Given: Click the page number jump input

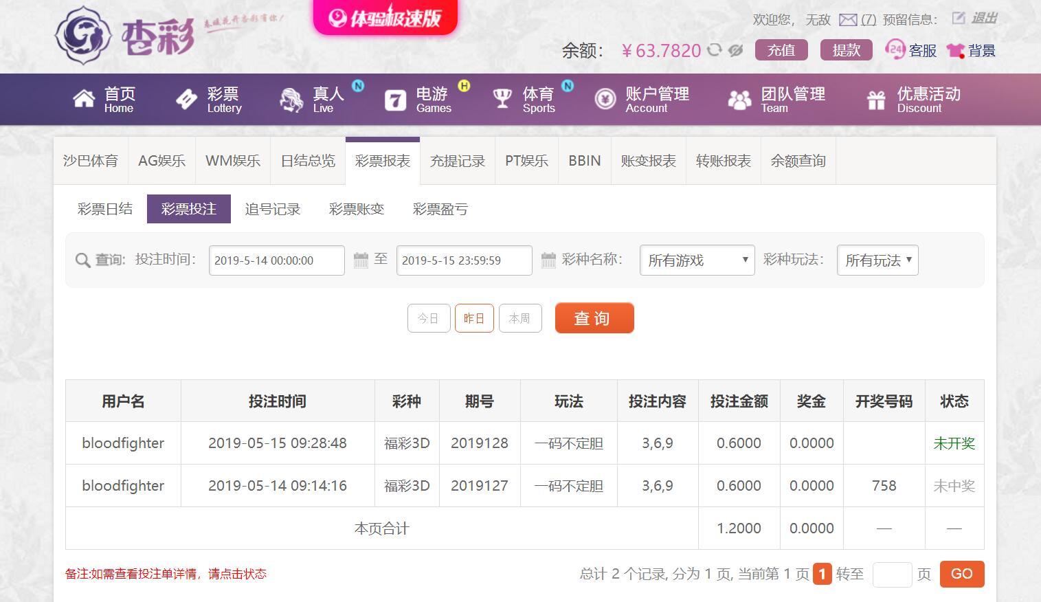Looking at the screenshot, I should tap(892, 575).
